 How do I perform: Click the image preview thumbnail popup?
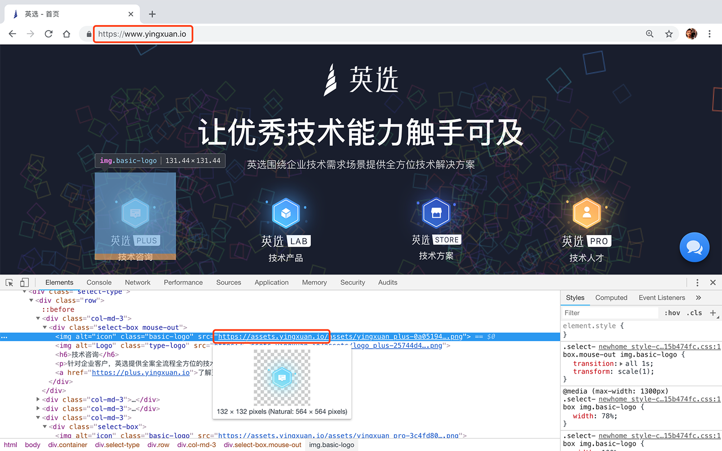(282, 377)
